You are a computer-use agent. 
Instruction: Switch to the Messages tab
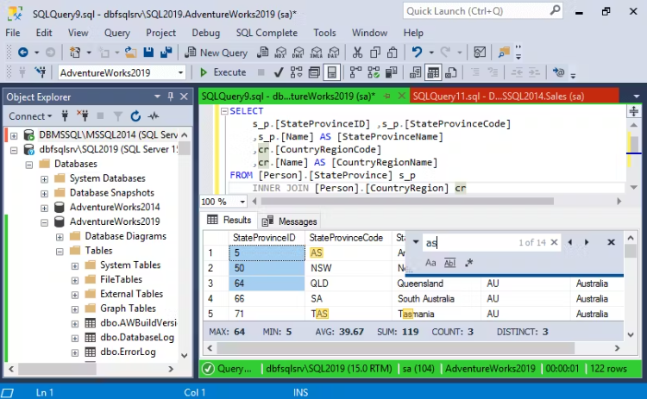pos(290,221)
